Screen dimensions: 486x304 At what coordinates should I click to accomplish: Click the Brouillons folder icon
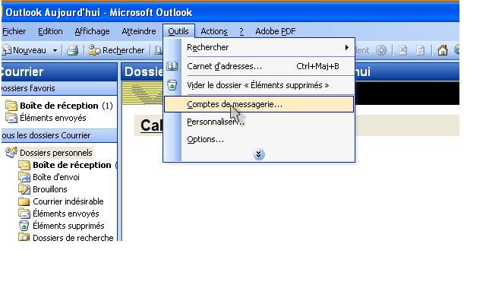pos(24,189)
